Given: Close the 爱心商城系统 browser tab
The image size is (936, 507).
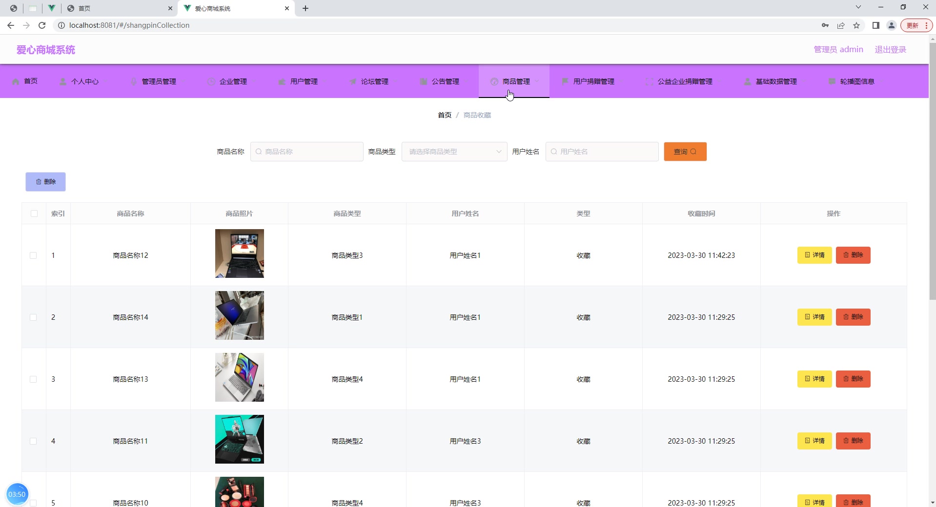Looking at the screenshot, I should coord(287,8).
